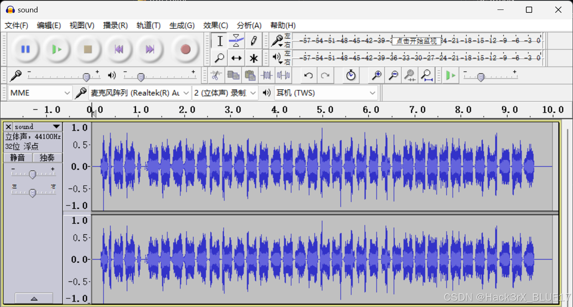Collapse the track with the triangle button

(34, 298)
